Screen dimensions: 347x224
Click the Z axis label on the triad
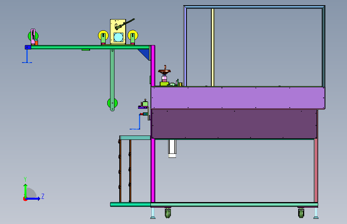(x=43, y=196)
